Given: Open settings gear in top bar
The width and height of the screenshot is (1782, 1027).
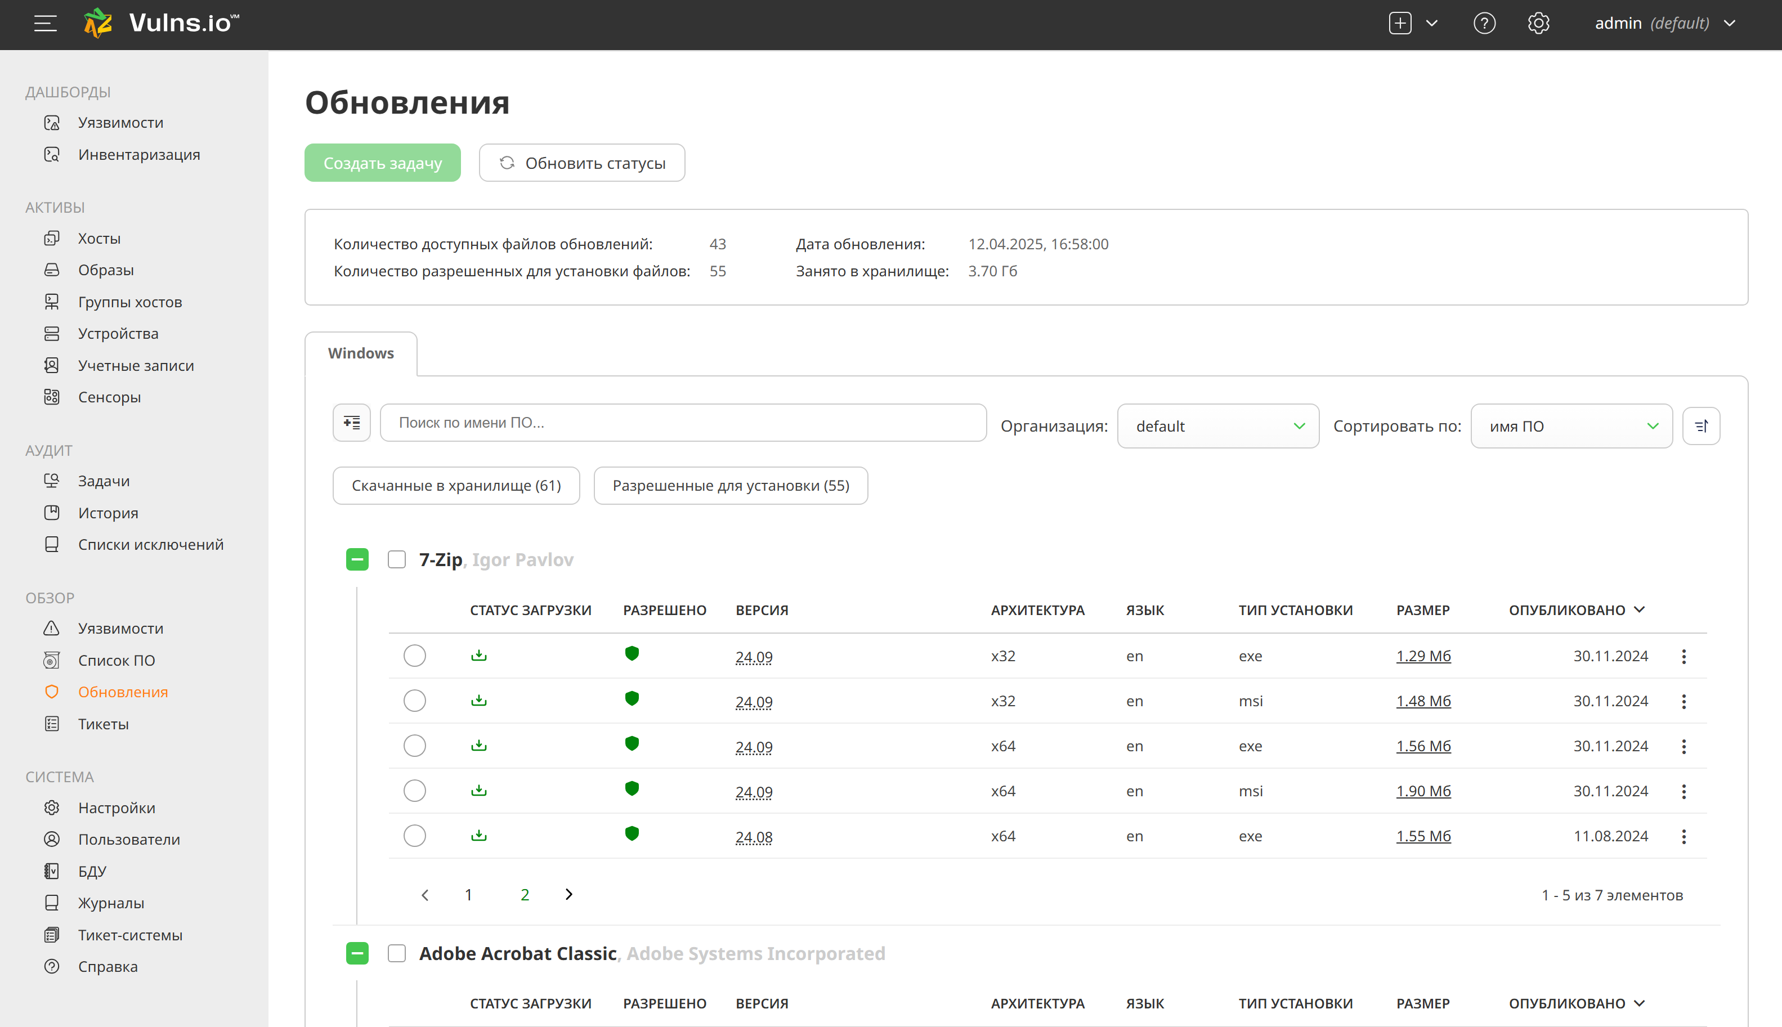Looking at the screenshot, I should coord(1539,23).
